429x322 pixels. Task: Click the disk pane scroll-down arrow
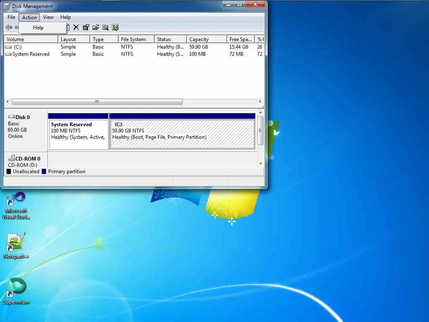(x=261, y=164)
